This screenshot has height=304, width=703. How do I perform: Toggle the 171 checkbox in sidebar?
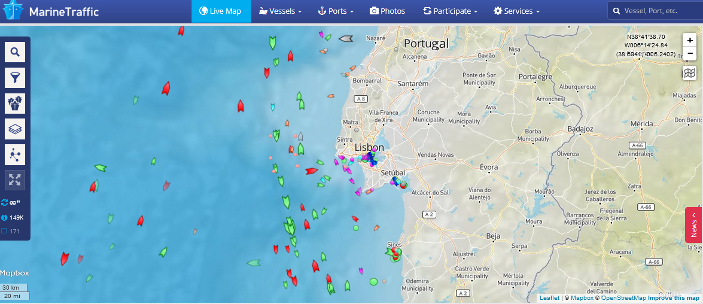point(5,231)
